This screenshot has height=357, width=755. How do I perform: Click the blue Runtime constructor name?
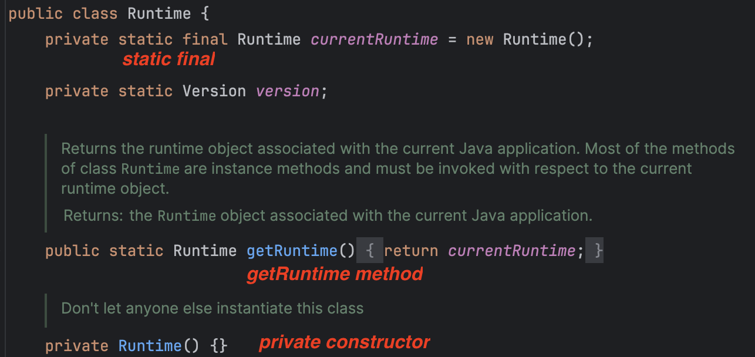[x=150, y=346]
